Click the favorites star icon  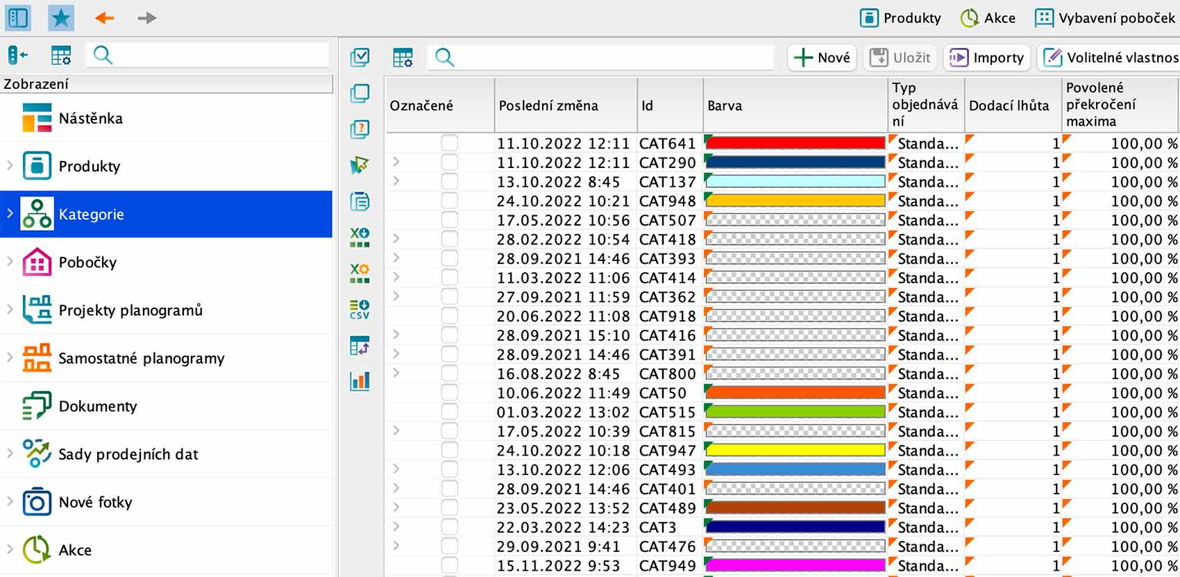(61, 17)
